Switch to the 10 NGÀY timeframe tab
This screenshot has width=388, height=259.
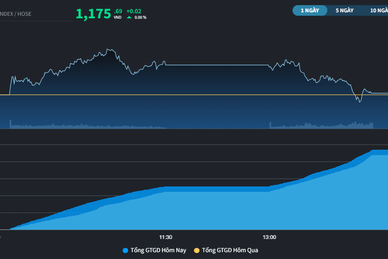click(379, 10)
